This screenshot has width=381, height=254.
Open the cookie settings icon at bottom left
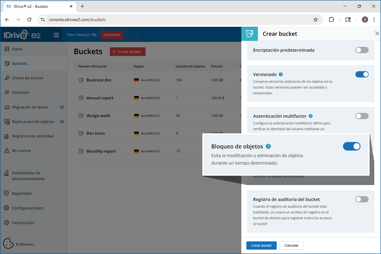8,243
